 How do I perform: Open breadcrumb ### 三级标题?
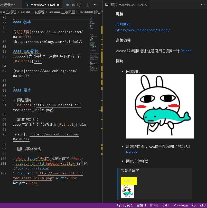click(x=62, y=12)
